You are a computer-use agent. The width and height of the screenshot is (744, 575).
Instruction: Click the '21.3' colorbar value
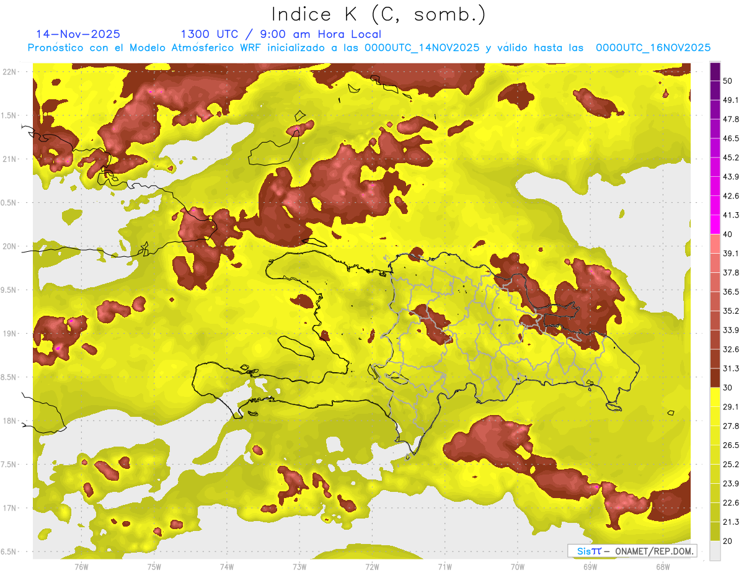730,522
